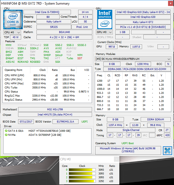Click the red SST feature label
Image resolution: width=174 pixels, height=185 pixels.
click(x=80, y=58)
